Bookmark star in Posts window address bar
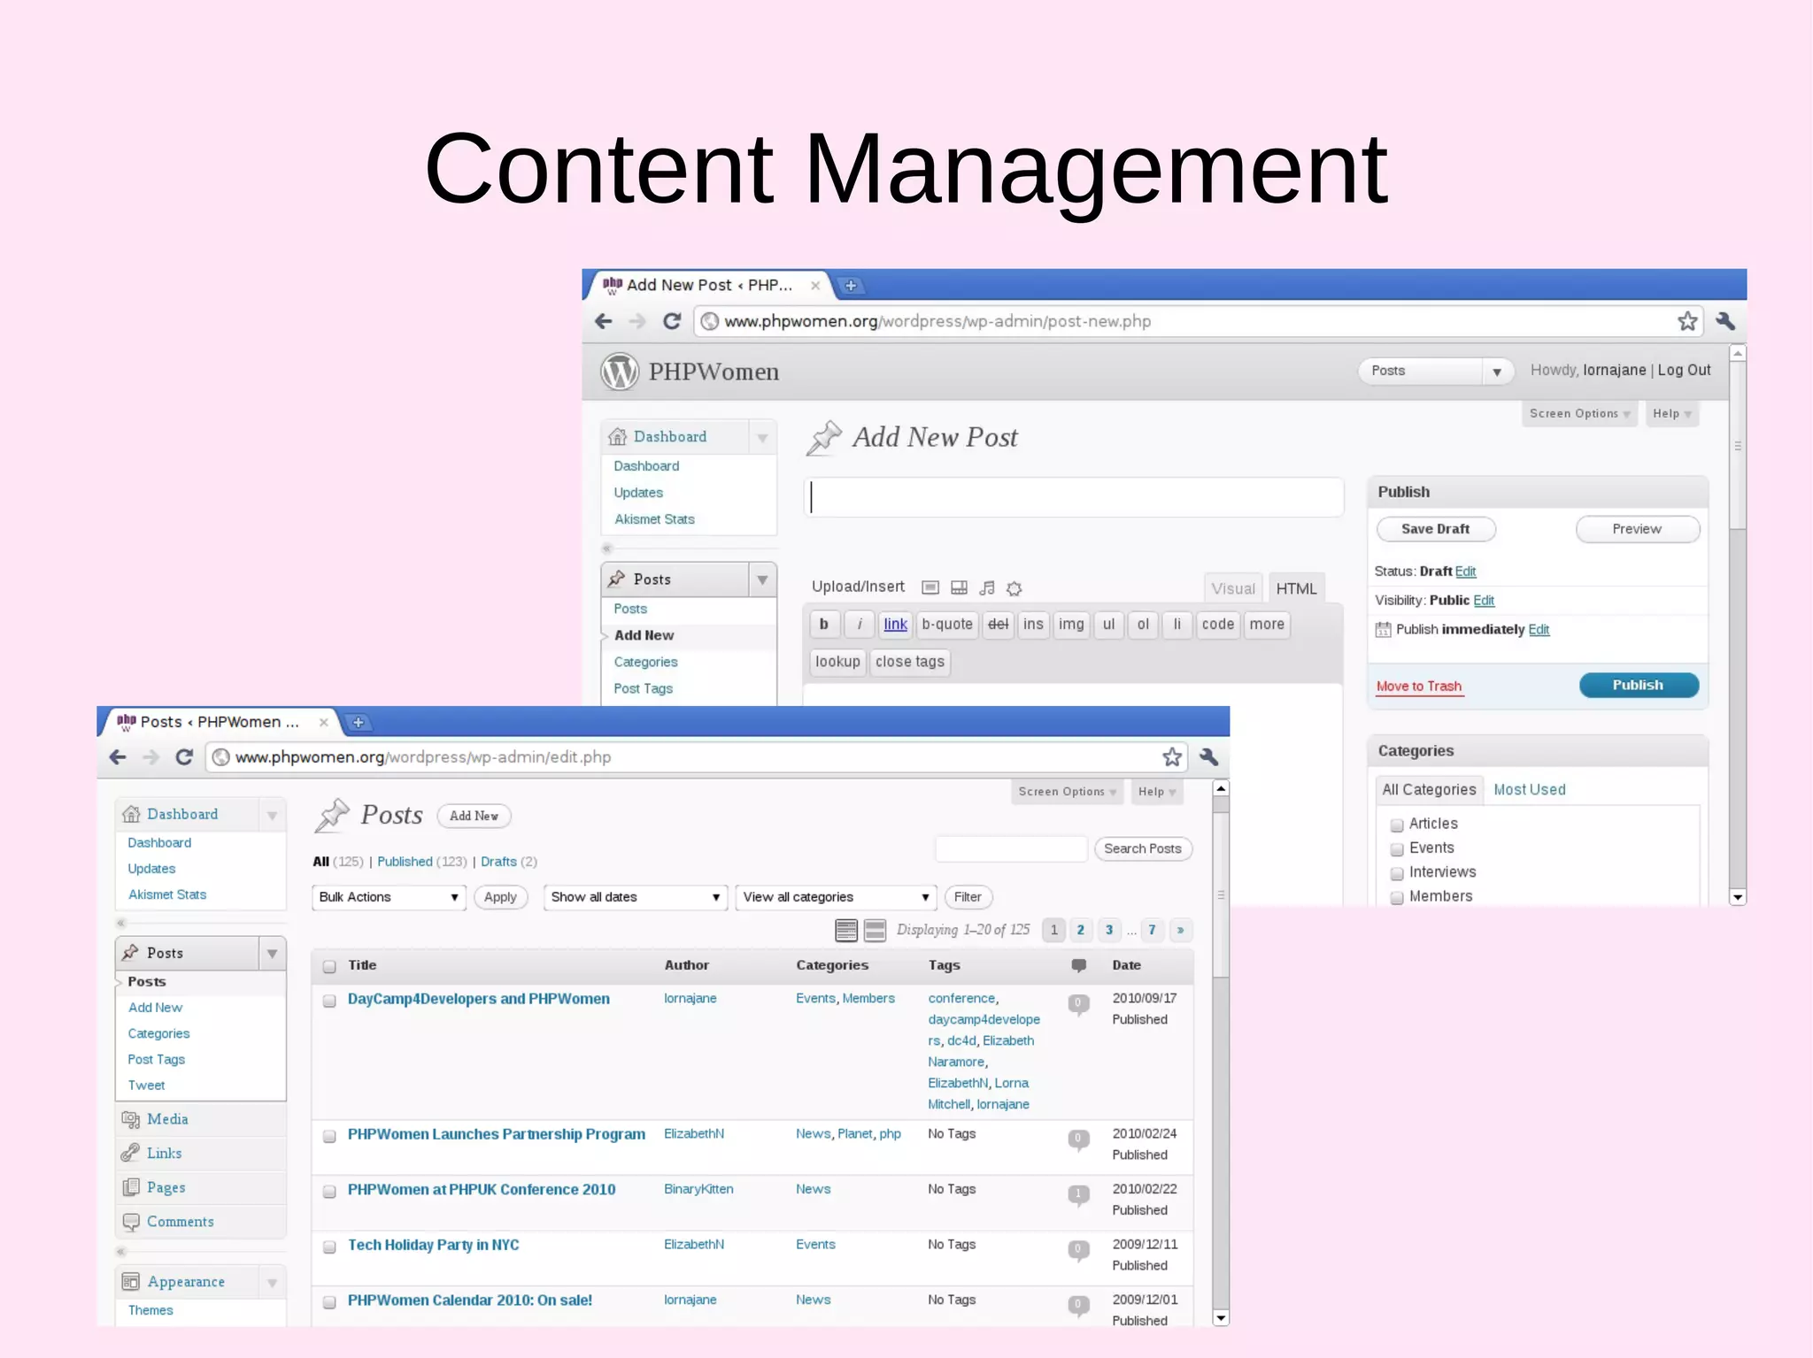The width and height of the screenshot is (1813, 1358). [1172, 757]
